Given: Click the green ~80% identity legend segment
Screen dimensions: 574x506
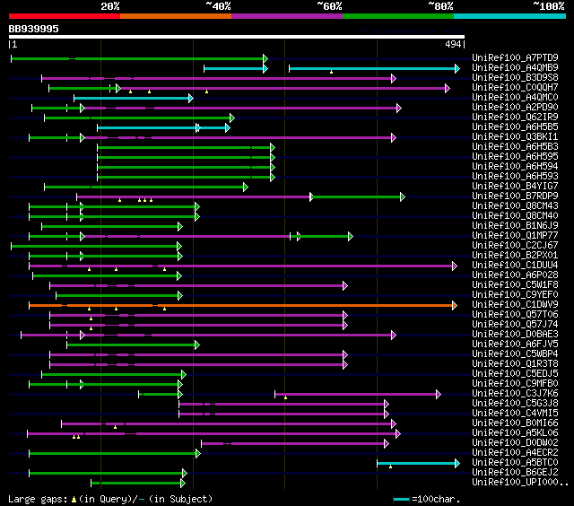Looking at the screenshot, I should coord(398,16).
